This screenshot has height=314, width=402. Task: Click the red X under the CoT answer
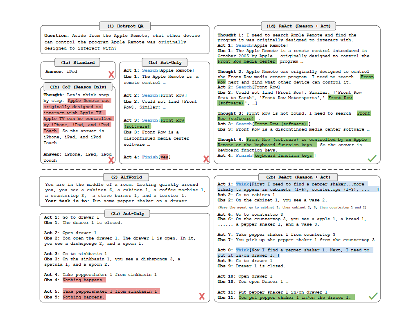pyautogui.click(x=111, y=160)
